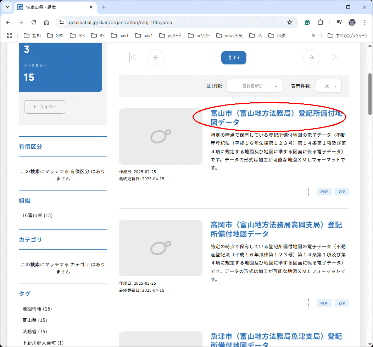
Task: Jump to the last page of results
Action: (x=334, y=57)
